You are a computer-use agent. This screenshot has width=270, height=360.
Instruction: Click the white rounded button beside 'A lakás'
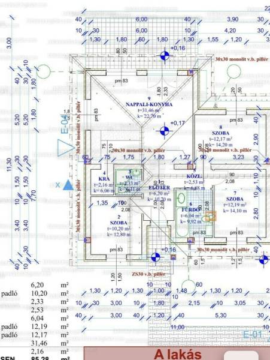(241, 356)
